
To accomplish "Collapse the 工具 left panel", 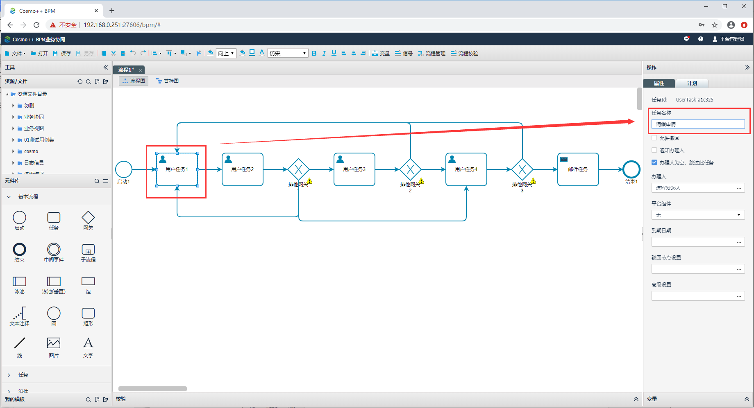I will click(106, 67).
